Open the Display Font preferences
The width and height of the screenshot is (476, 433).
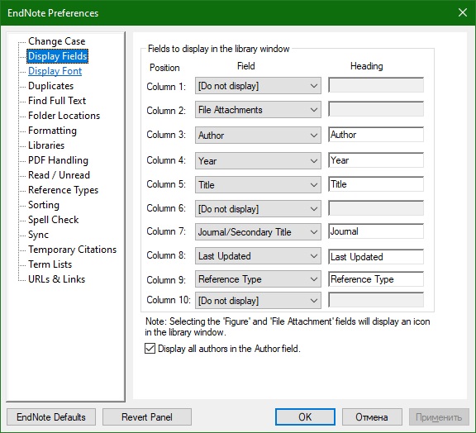[55, 71]
